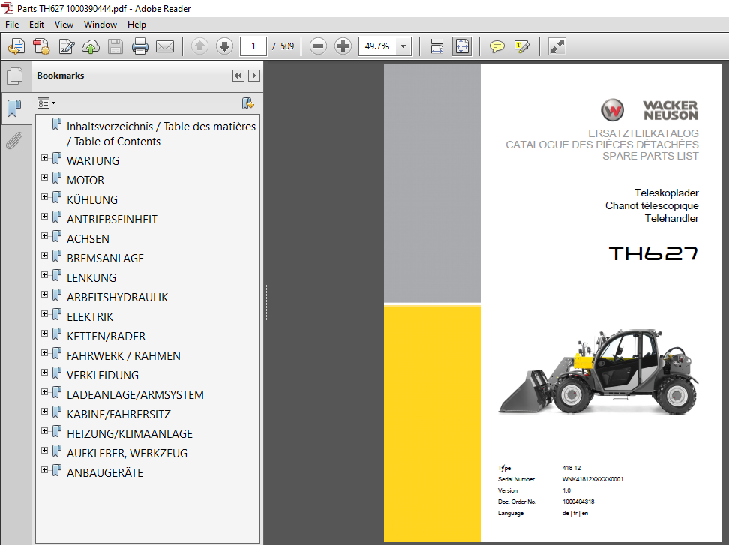Click serial number WNK41812XXXXX0001 text
Viewport: 729px width, 545px height.
tap(592, 479)
